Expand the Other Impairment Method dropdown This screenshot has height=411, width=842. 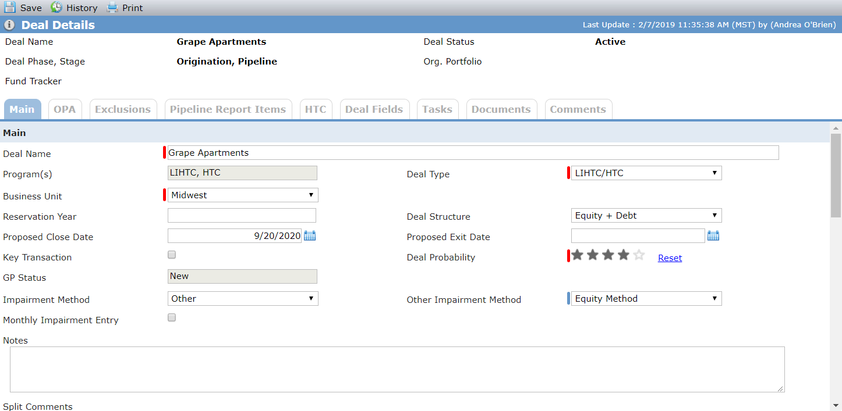click(x=646, y=299)
